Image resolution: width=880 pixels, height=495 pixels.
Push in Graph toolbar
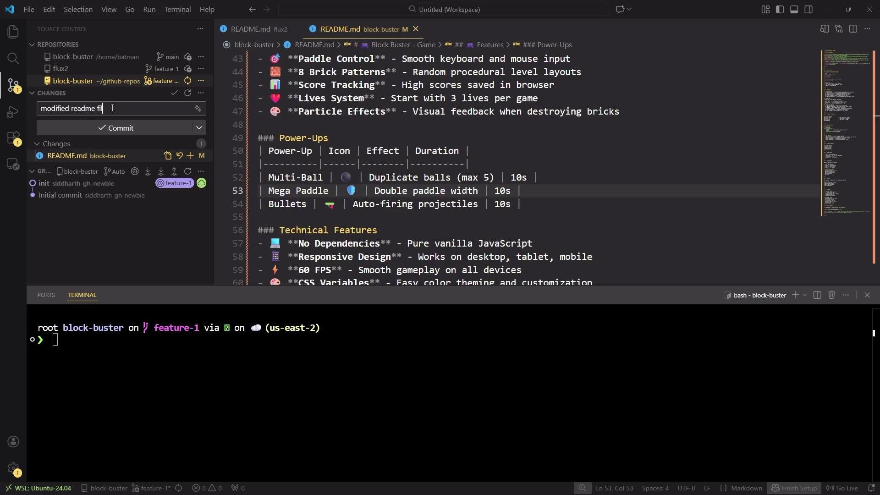174,171
